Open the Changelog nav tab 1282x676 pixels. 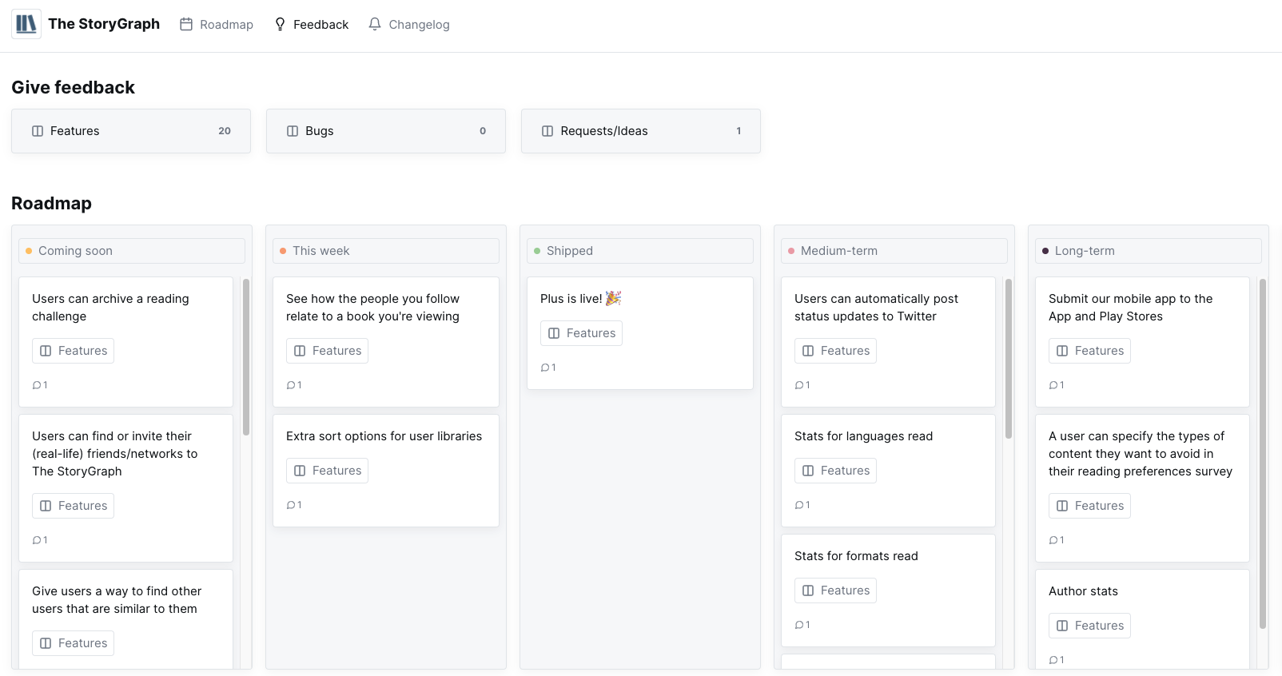[x=408, y=25]
